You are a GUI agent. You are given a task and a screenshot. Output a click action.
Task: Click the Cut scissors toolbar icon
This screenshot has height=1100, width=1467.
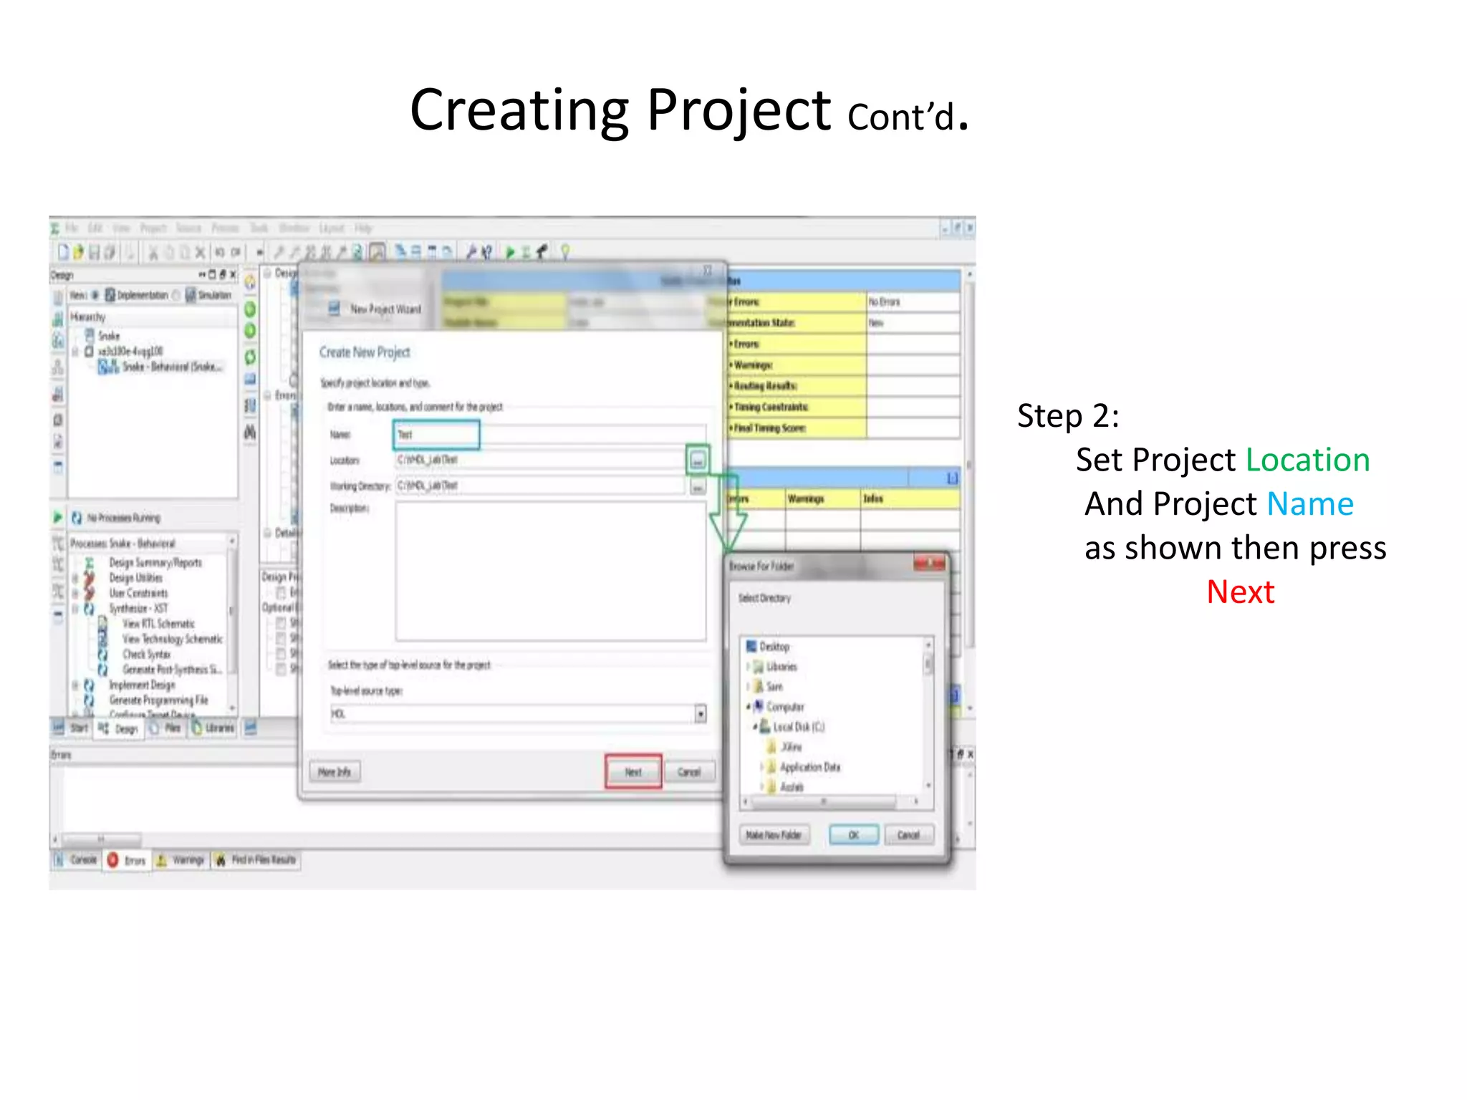(x=153, y=253)
